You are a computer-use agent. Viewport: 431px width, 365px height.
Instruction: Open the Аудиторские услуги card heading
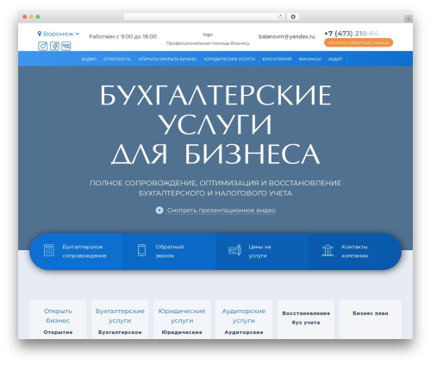tap(244, 316)
